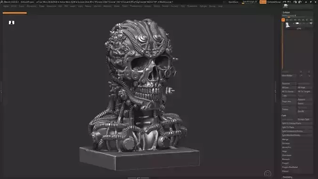Image resolution: width=318 pixels, height=179 pixels.
Task: Expand the Align section
Action: (x=285, y=151)
